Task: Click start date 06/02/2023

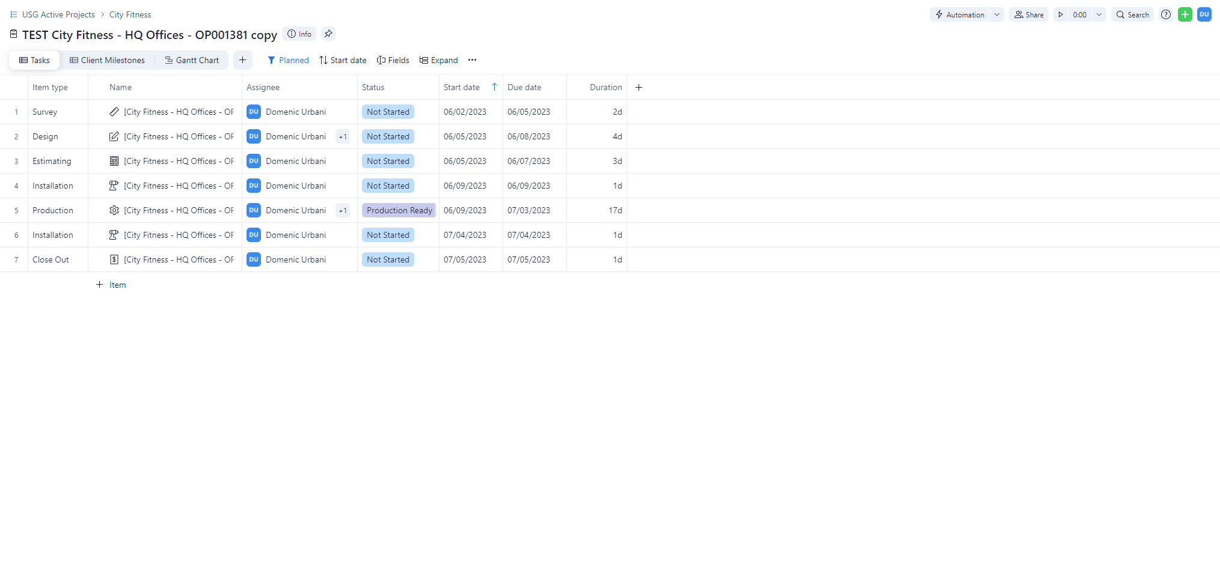Action: tap(465, 112)
